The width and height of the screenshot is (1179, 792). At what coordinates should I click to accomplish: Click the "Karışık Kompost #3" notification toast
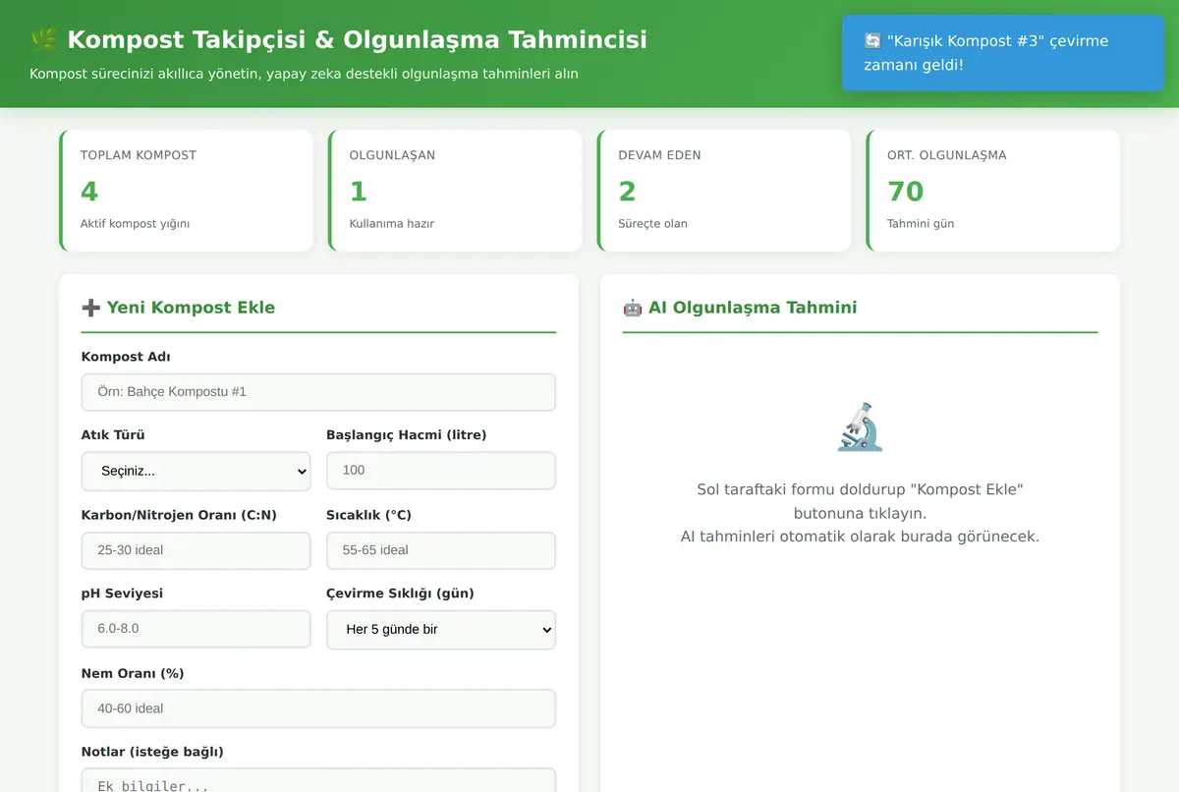click(1003, 53)
